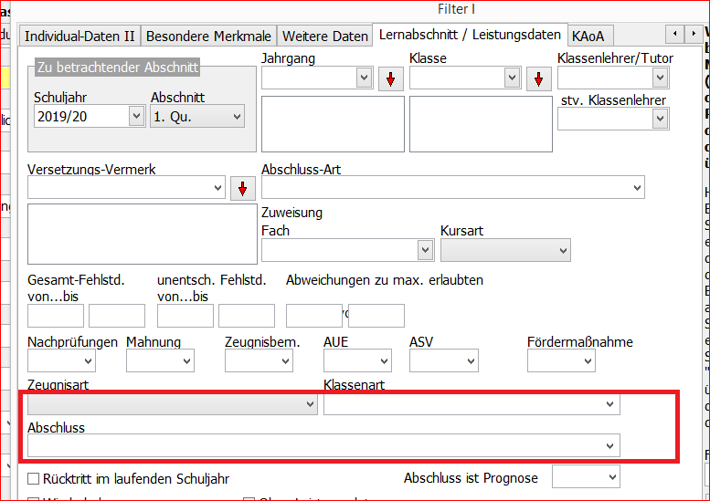Click unentsch. Fehlstd. bis field
This screenshot has height=501, width=710.
(x=247, y=316)
